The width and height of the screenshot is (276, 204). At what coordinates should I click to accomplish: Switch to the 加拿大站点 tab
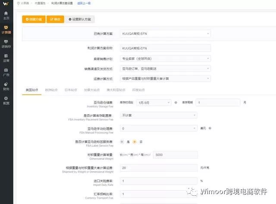92,90
